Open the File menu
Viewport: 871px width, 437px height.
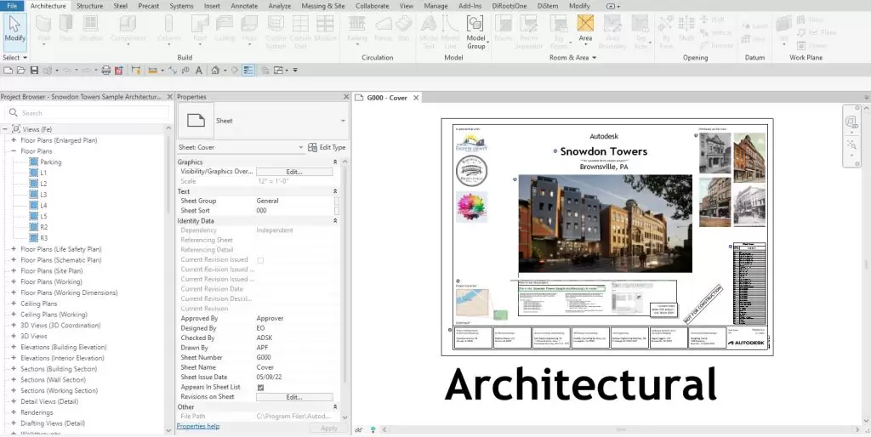tap(12, 6)
